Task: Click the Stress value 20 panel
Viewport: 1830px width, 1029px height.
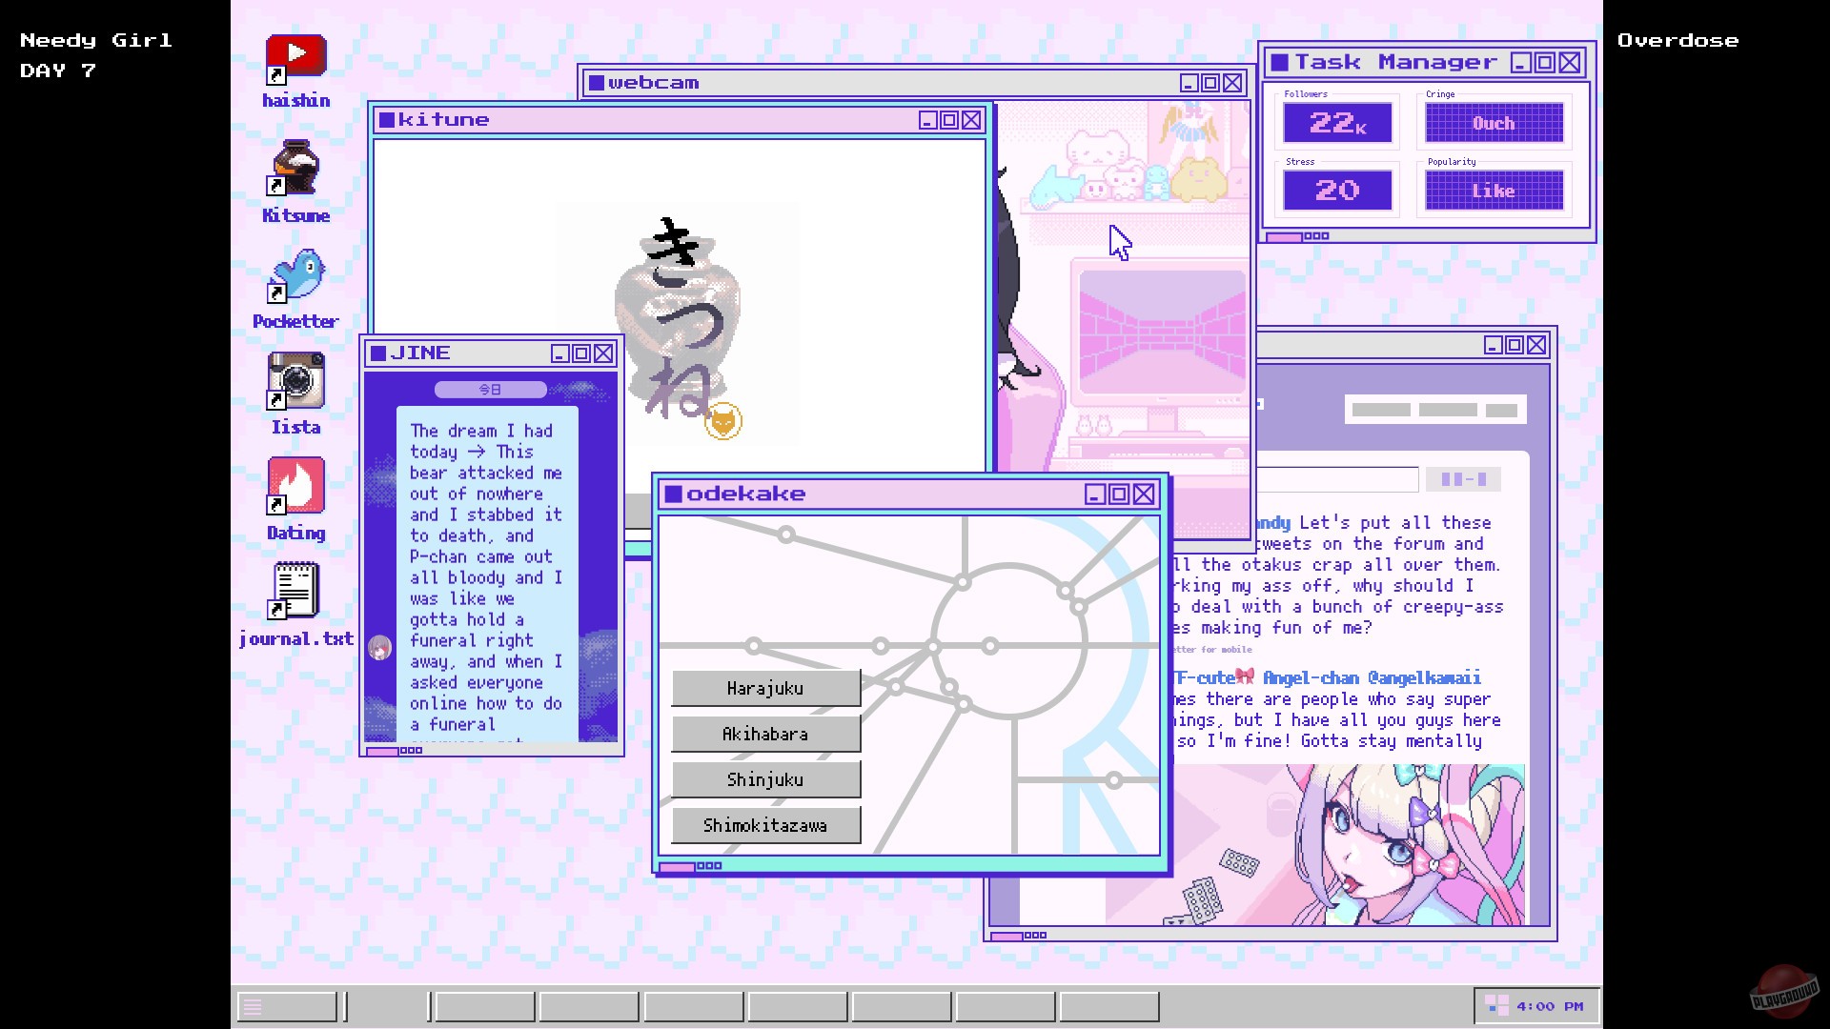Action: (x=1337, y=191)
